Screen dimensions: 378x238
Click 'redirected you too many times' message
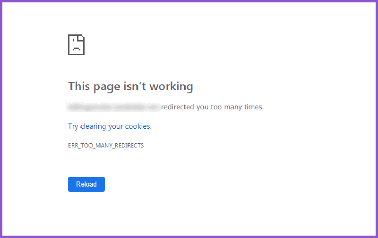tap(212, 107)
